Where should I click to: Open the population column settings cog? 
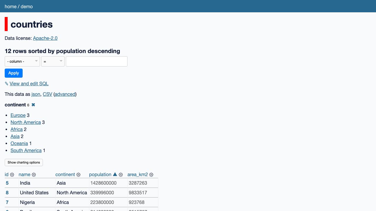pos(121,175)
